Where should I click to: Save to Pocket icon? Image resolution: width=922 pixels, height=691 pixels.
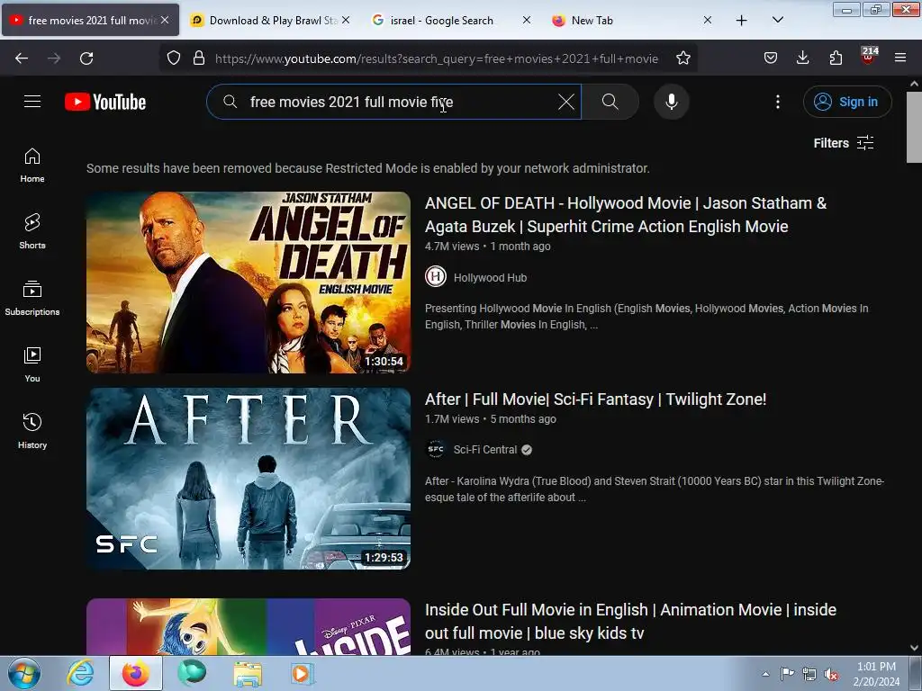771,58
